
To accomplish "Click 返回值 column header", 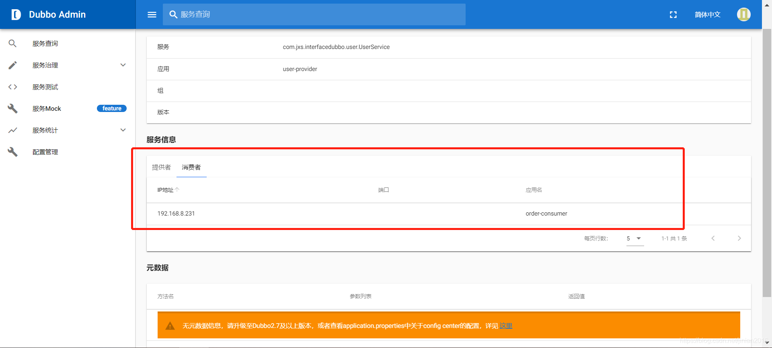I will tap(576, 296).
